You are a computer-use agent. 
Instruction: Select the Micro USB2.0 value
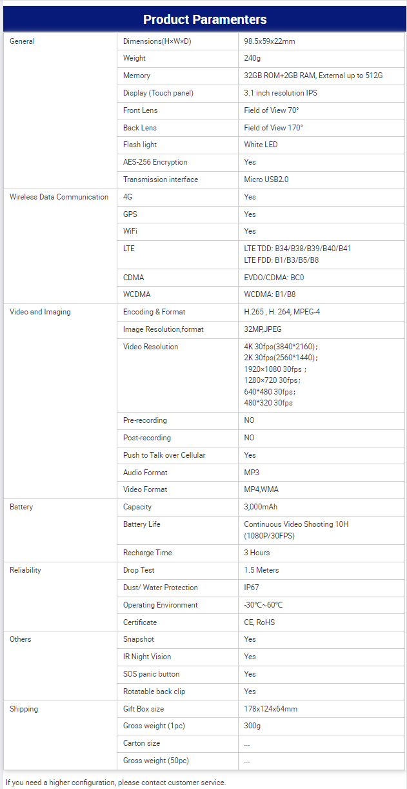click(x=266, y=179)
